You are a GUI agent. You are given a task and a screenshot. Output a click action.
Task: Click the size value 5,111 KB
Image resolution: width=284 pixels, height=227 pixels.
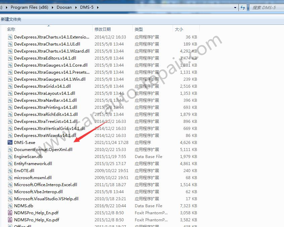pyautogui.click(x=188, y=150)
